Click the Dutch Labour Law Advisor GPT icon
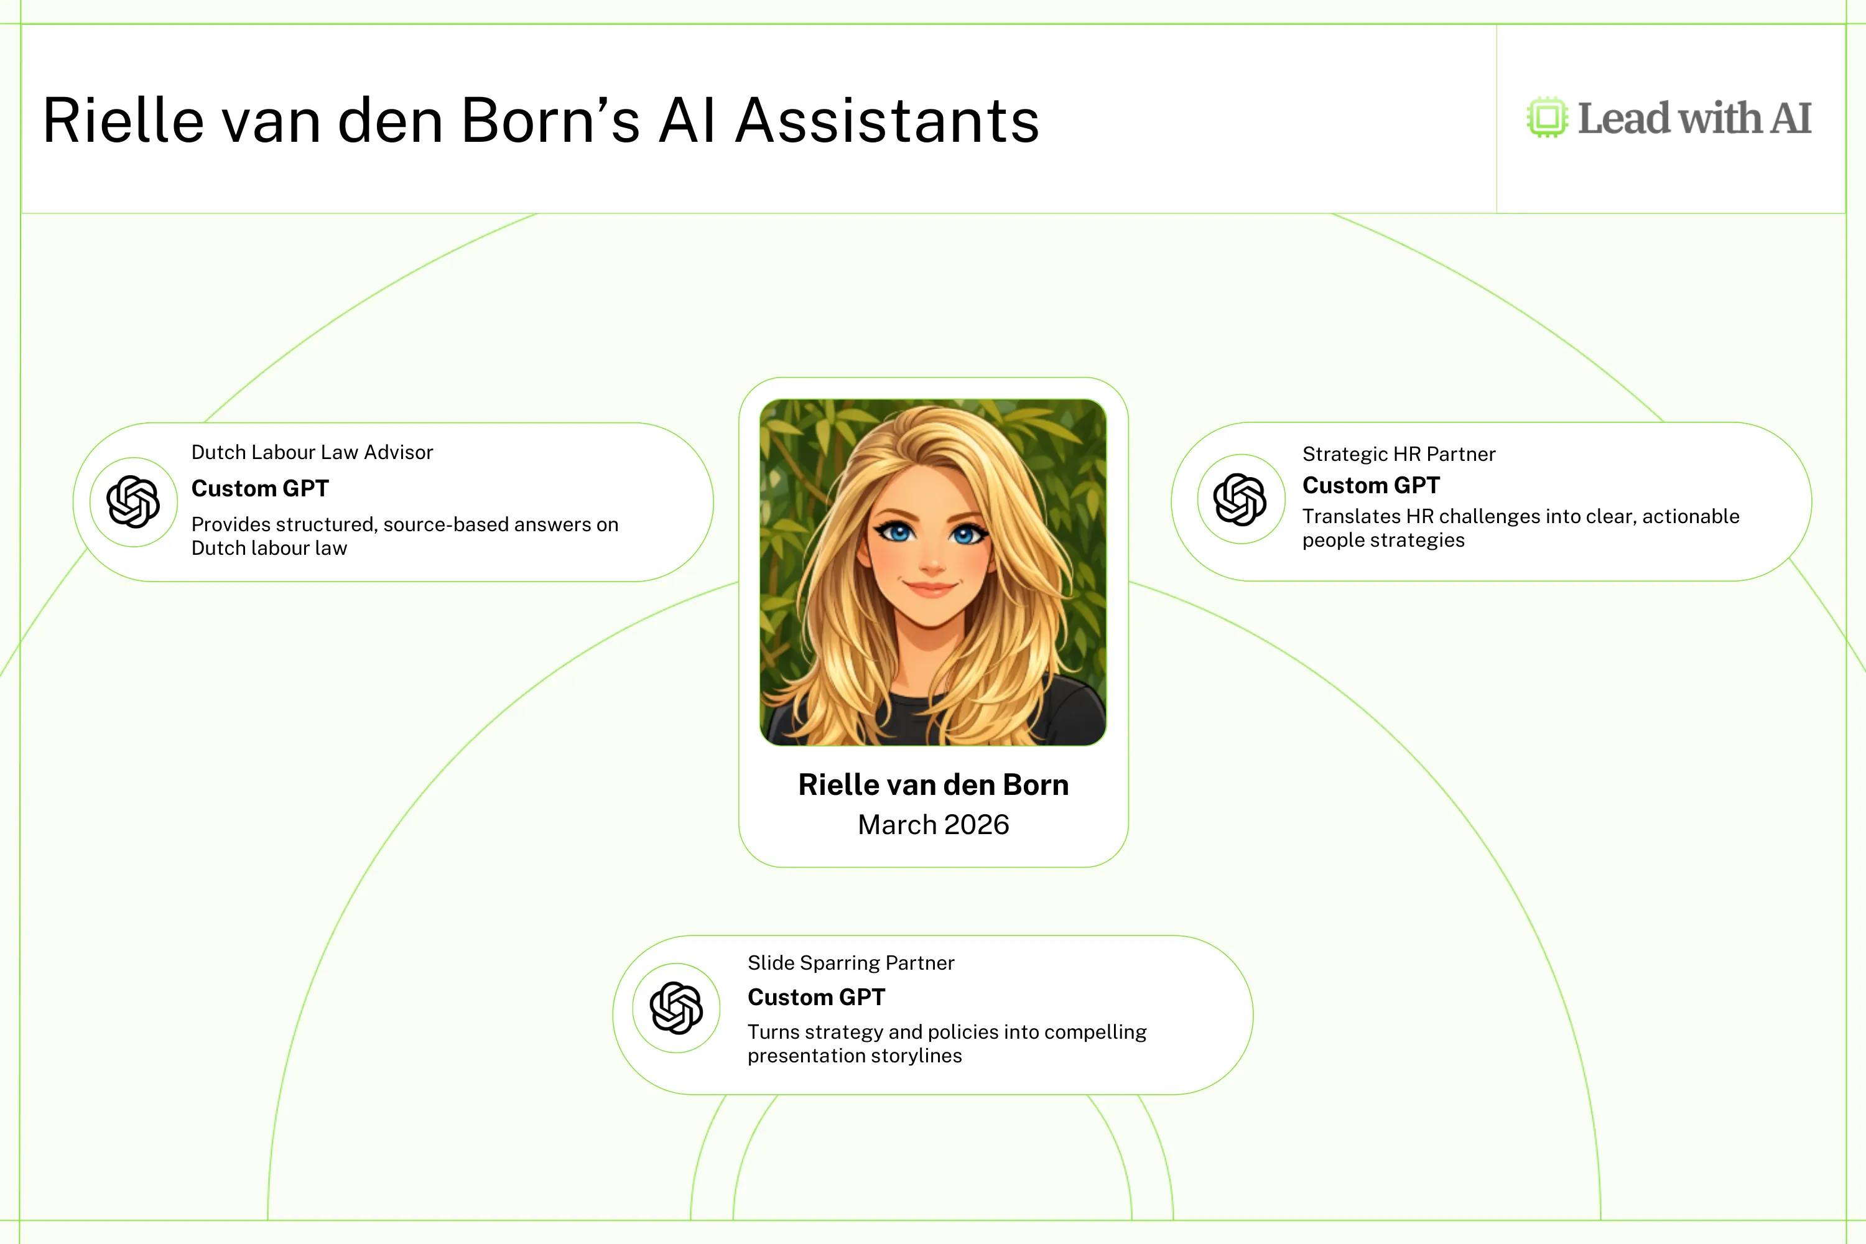This screenshot has width=1866, height=1244. click(133, 501)
